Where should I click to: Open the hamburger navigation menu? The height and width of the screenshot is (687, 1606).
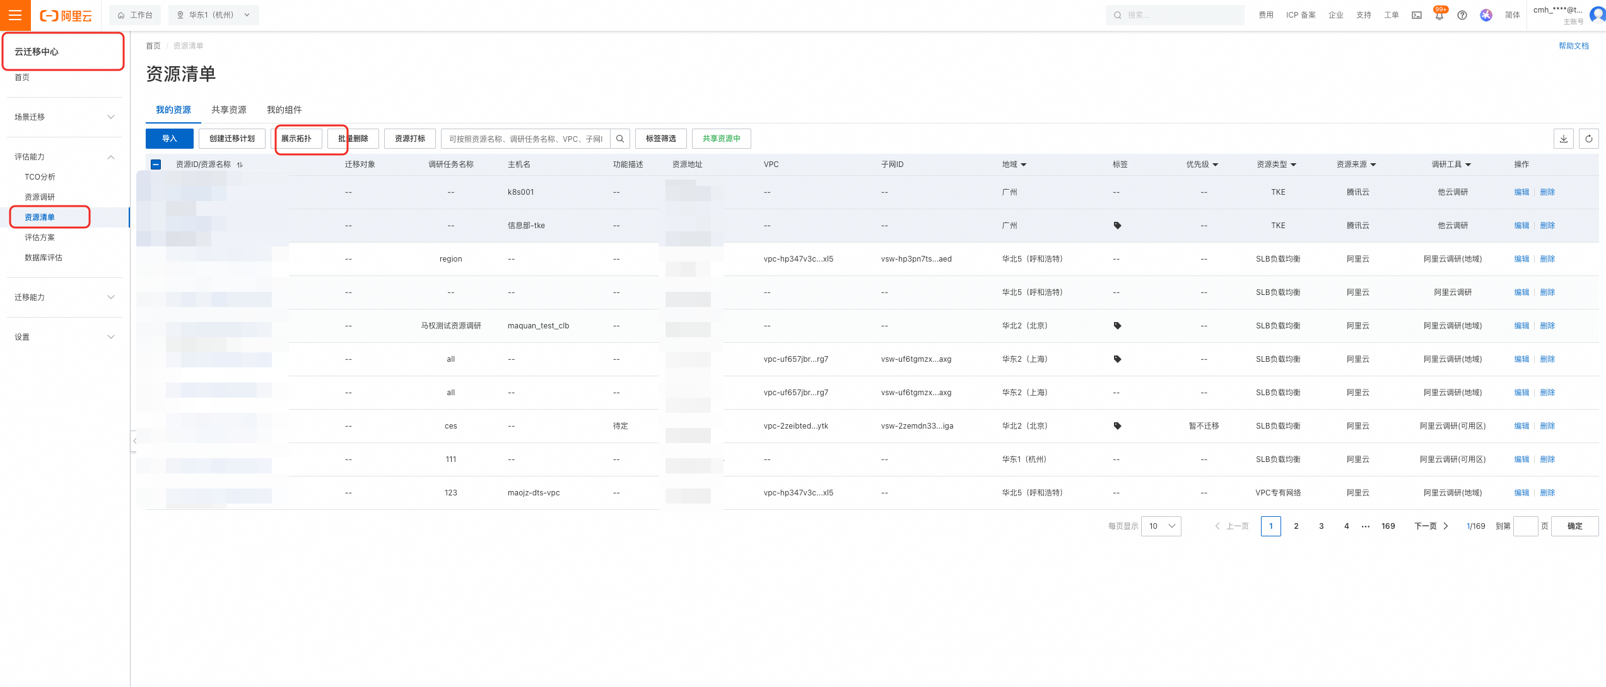click(15, 15)
